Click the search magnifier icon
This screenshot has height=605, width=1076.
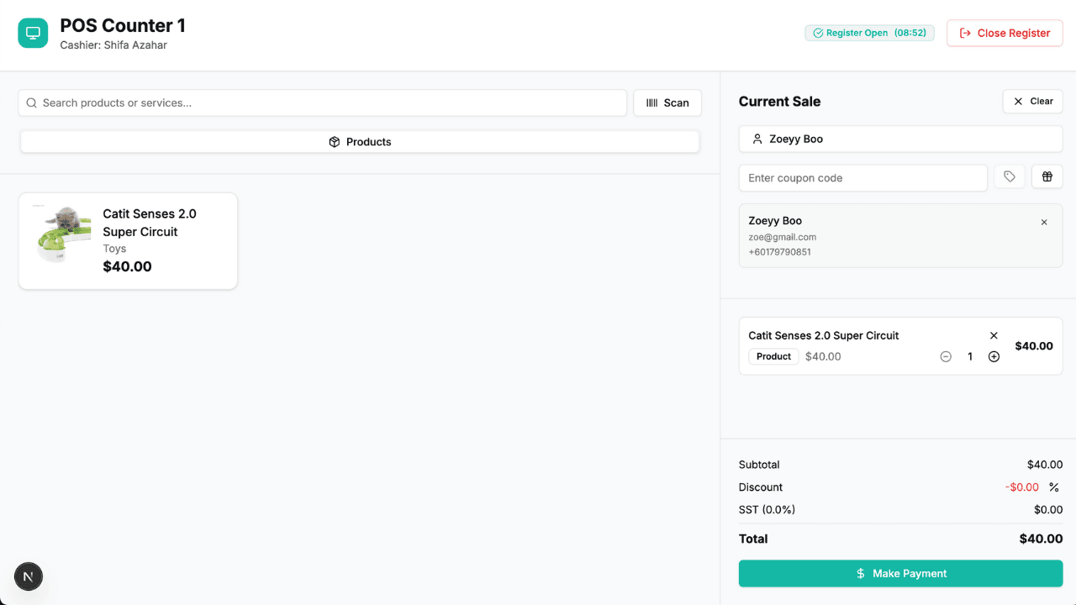coord(31,103)
